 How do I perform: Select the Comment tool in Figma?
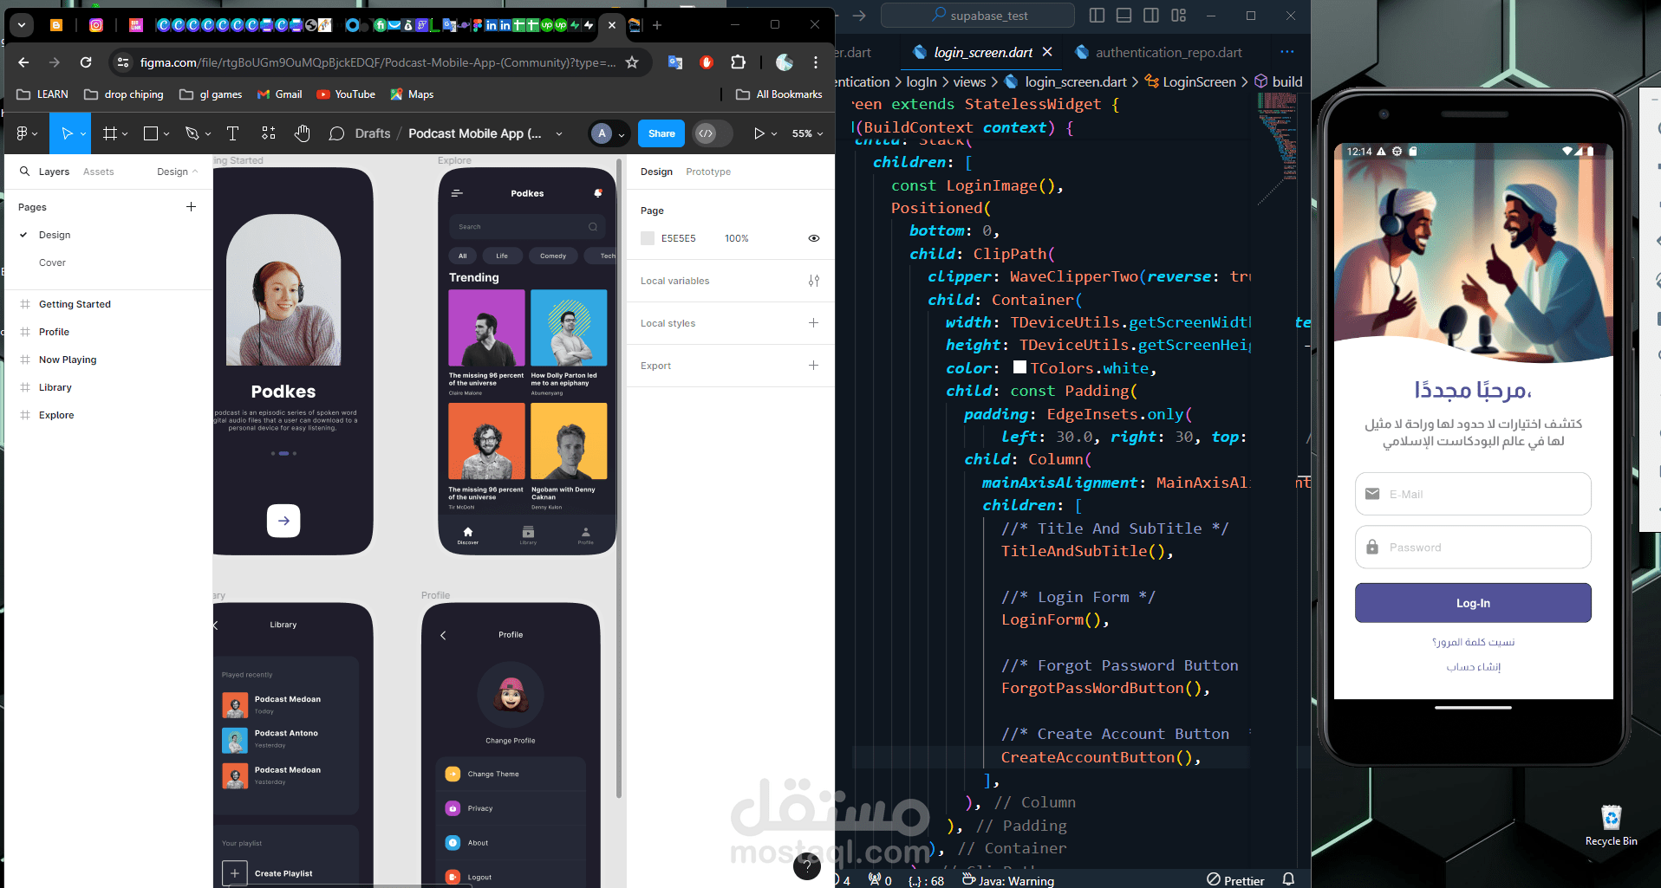(x=336, y=133)
